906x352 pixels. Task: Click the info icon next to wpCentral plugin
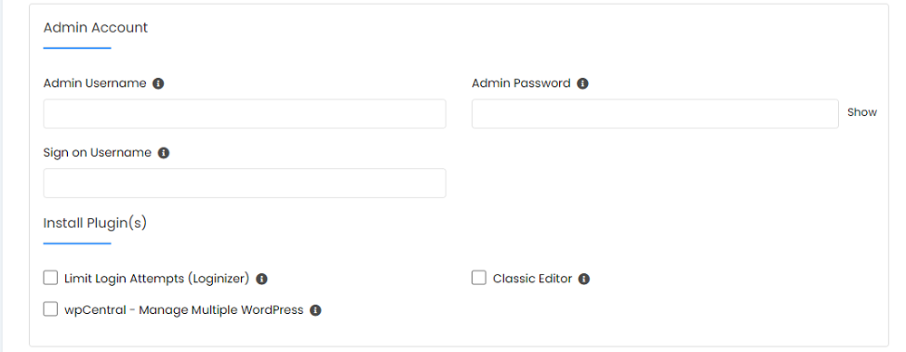coord(315,310)
